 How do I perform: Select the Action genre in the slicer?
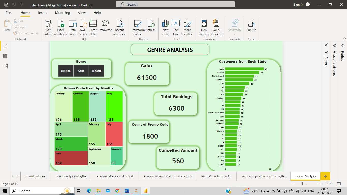pyautogui.click(x=81, y=71)
